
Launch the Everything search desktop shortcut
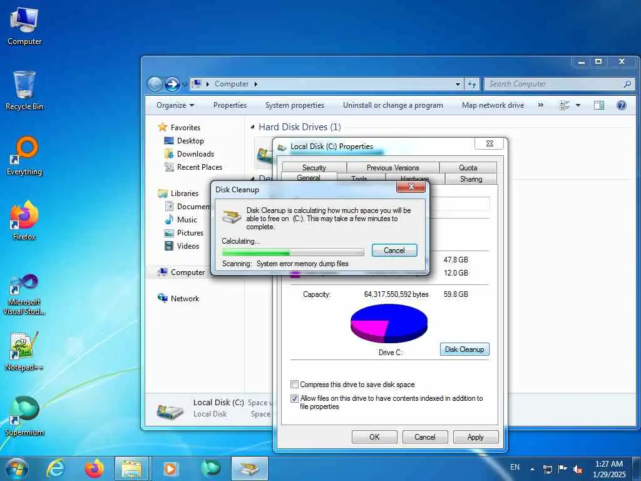point(24,156)
